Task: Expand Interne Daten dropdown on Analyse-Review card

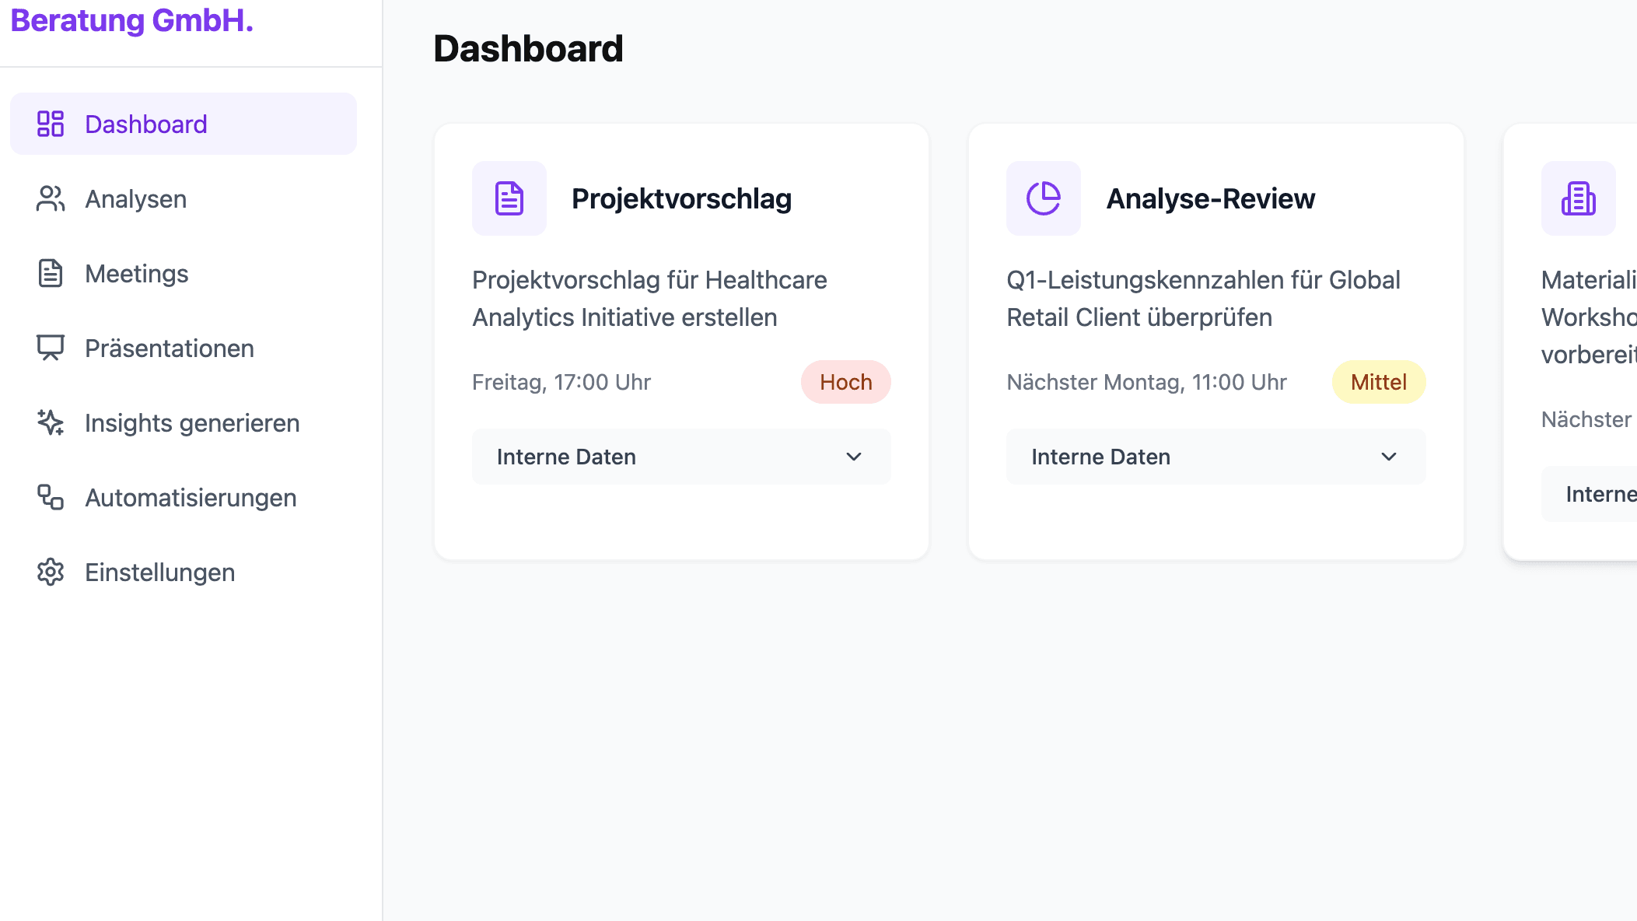Action: [1216, 457]
